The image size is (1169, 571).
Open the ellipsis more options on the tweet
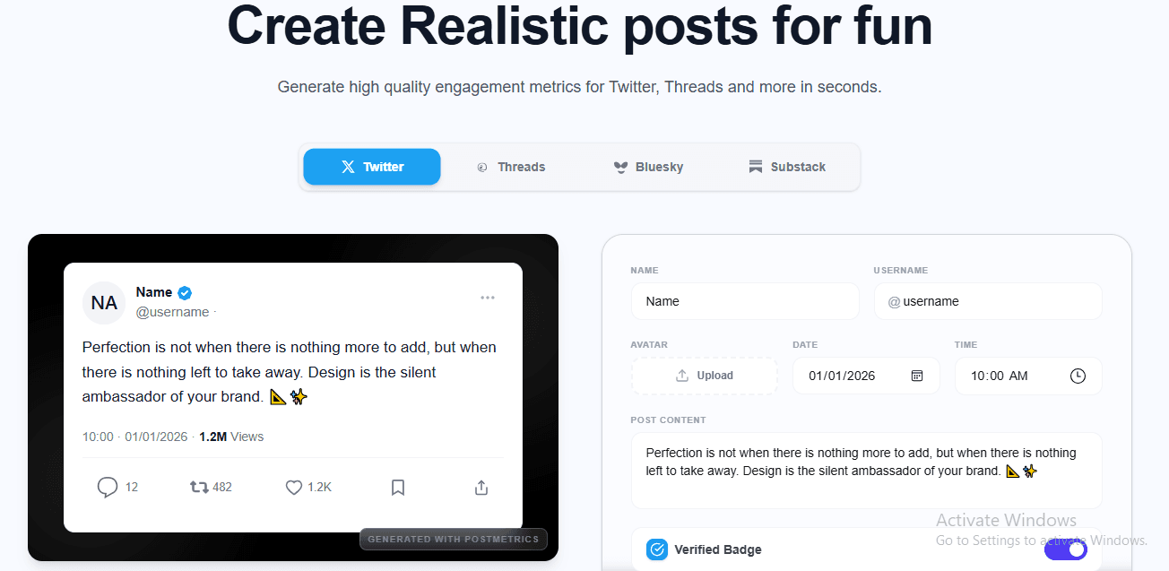tap(488, 297)
